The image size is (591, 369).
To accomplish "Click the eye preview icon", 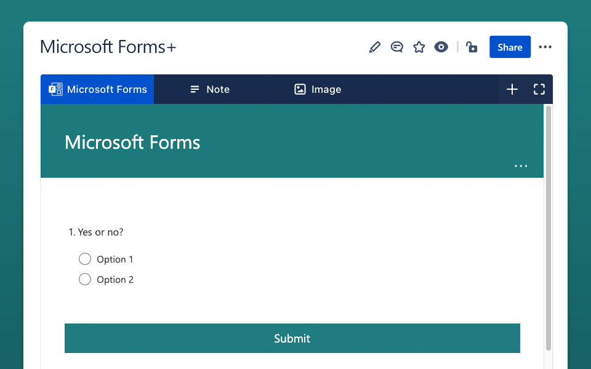I will click(441, 47).
